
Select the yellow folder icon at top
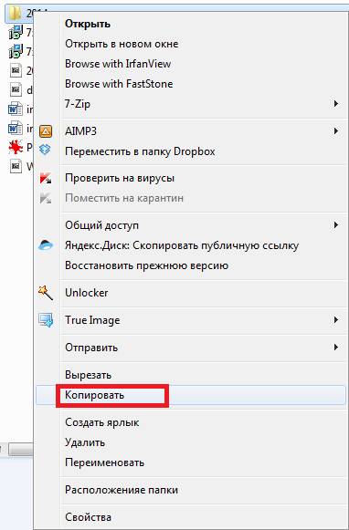pyautogui.click(x=16, y=13)
